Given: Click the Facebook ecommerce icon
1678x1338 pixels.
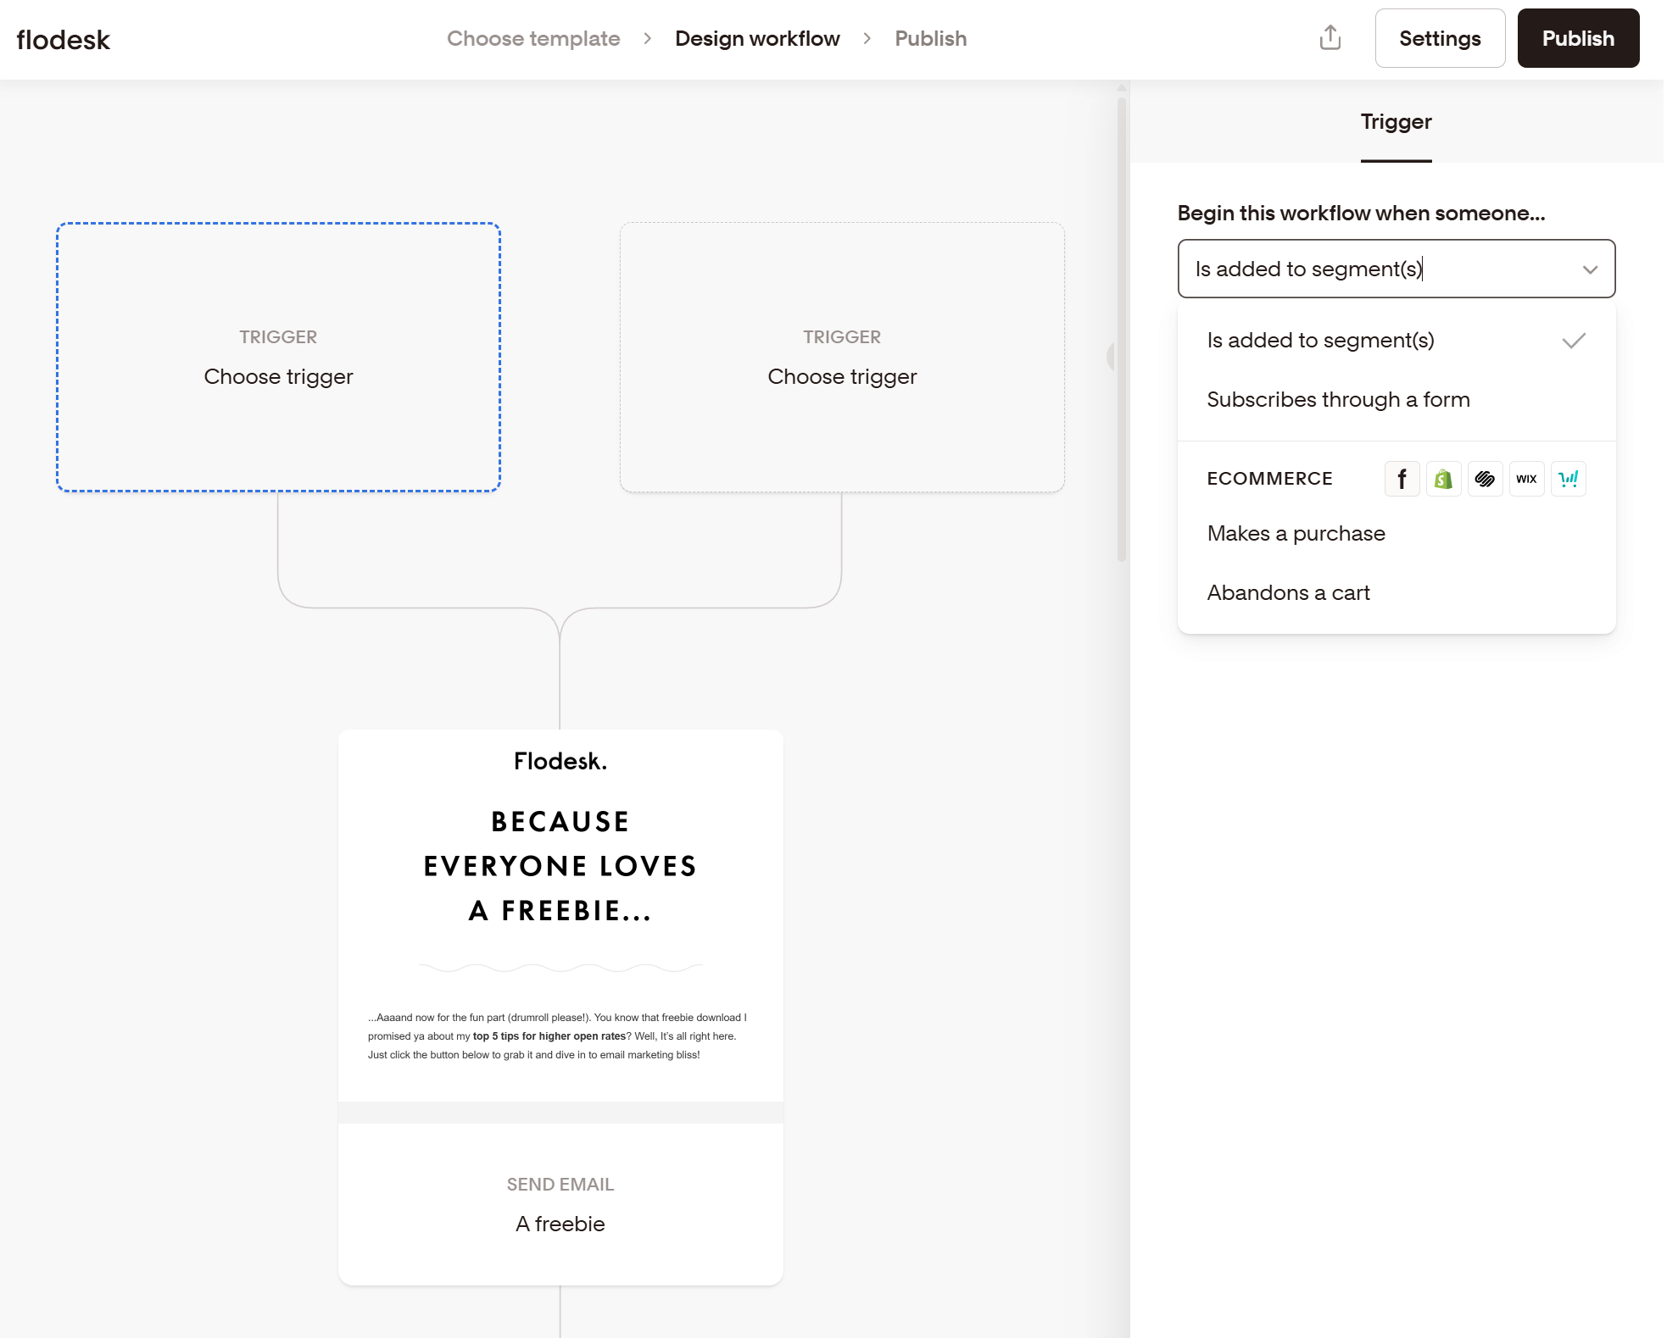Looking at the screenshot, I should pyautogui.click(x=1402, y=479).
